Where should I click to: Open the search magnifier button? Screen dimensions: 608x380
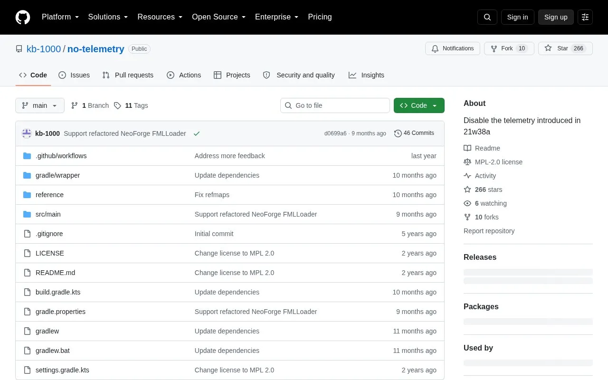tap(487, 17)
